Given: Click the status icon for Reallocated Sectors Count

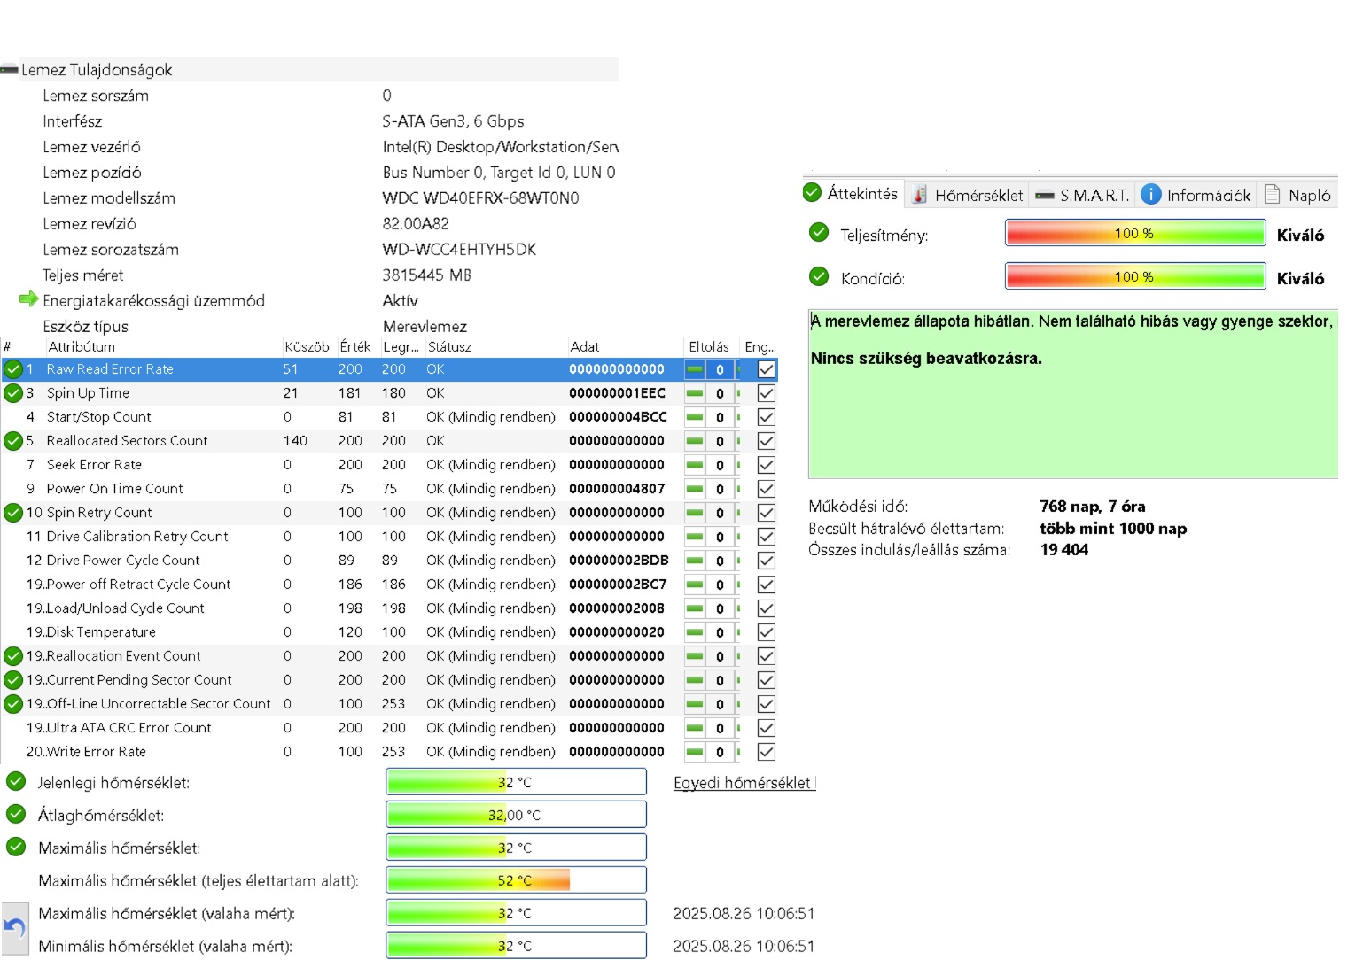Looking at the screenshot, I should coord(13,441).
